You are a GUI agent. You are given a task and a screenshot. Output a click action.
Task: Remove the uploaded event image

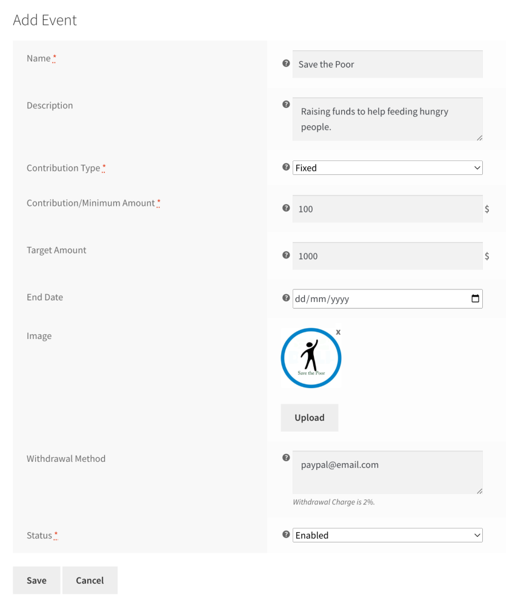tap(338, 332)
